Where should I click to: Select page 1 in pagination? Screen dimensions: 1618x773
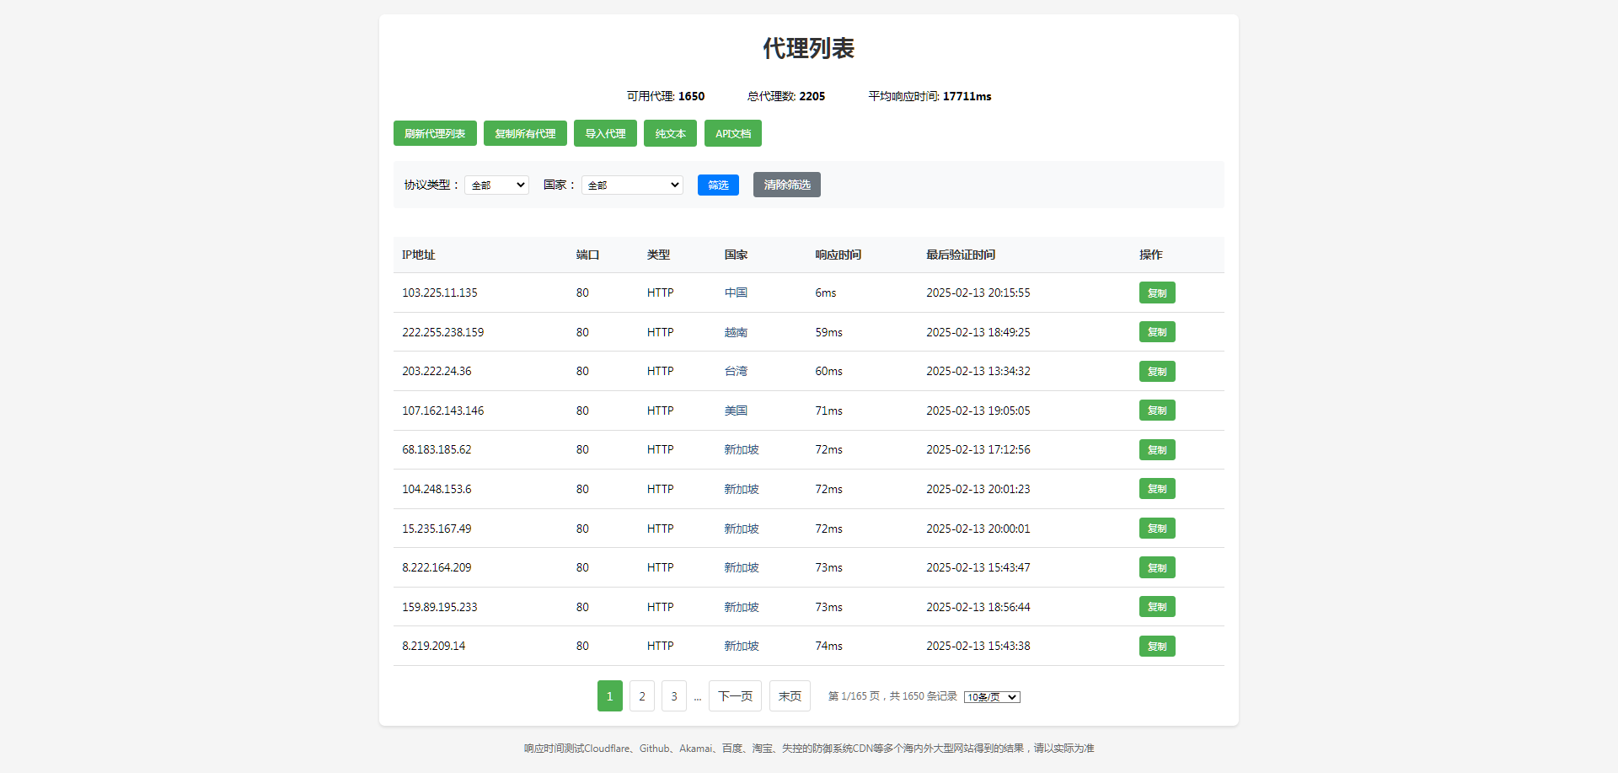(x=609, y=695)
